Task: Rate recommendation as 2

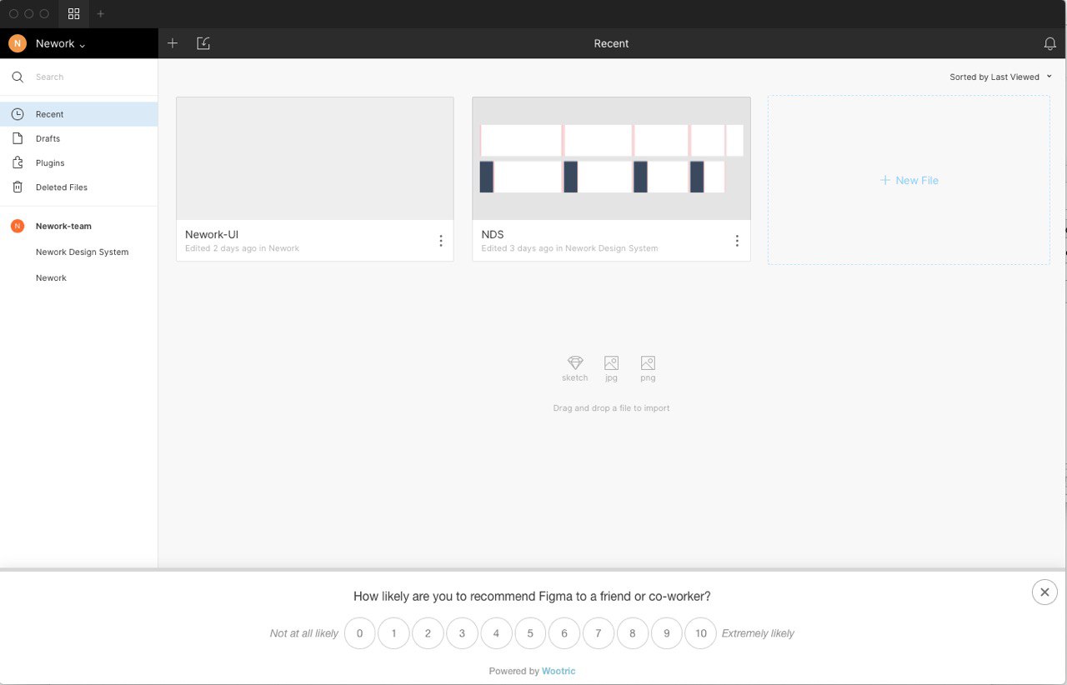Action: click(x=428, y=633)
